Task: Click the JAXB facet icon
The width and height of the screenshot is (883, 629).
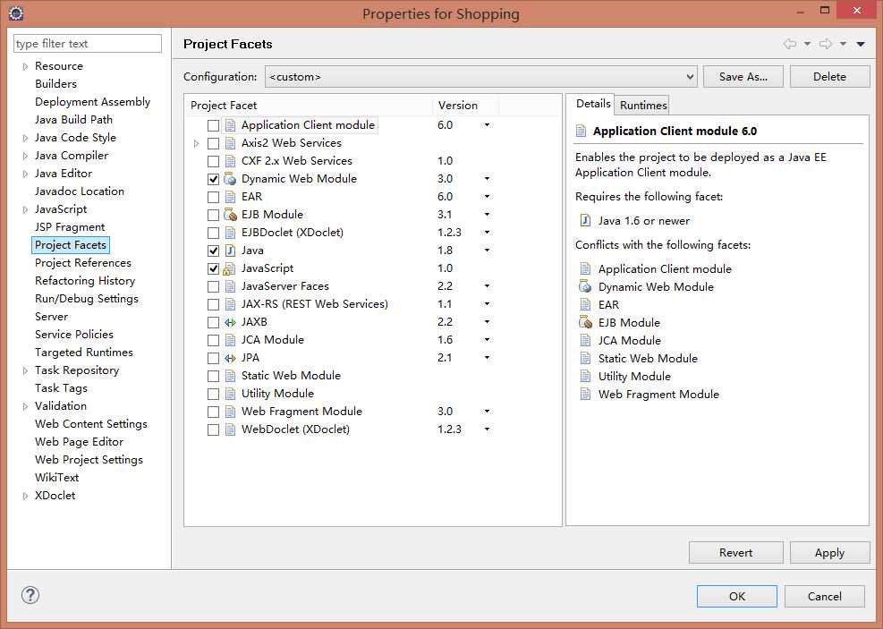Action: pyautogui.click(x=230, y=322)
